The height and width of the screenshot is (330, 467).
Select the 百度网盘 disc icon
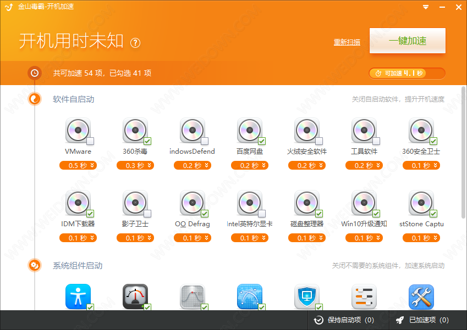coord(250,130)
